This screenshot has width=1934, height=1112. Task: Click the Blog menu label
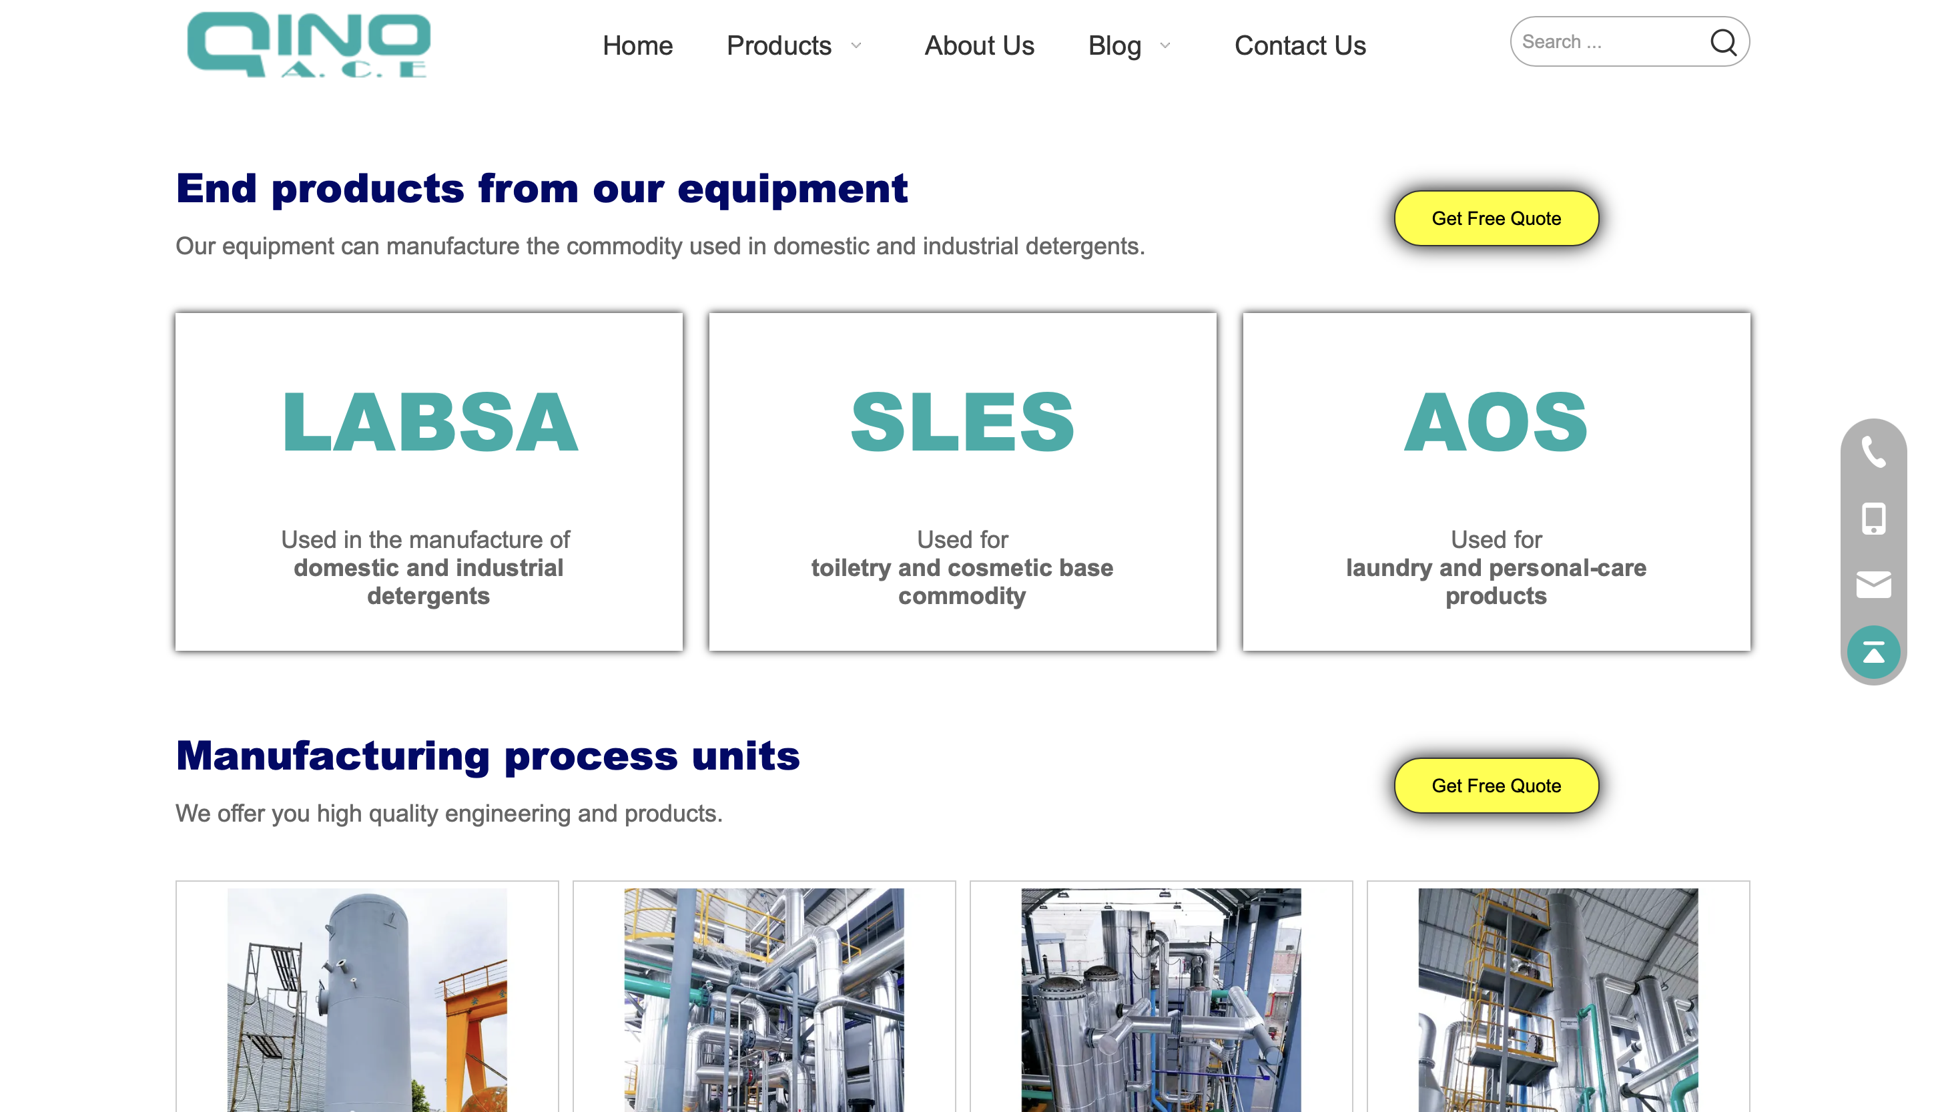[x=1114, y=46]
